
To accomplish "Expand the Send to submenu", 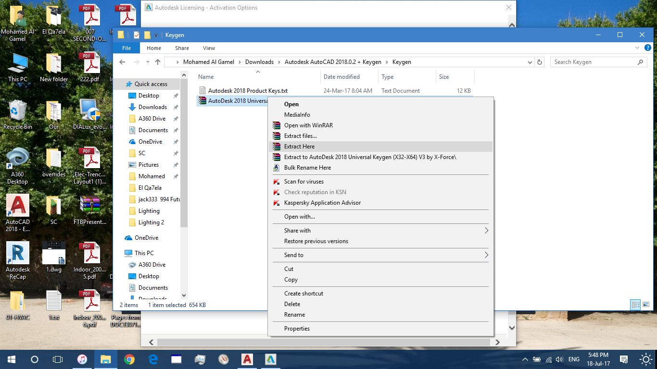I will (380, 255).
